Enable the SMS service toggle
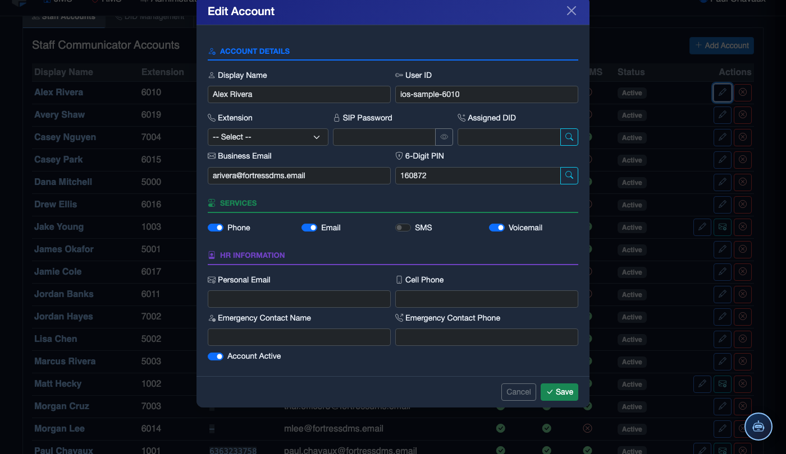The image size is (786, 454). coord(403,228)
